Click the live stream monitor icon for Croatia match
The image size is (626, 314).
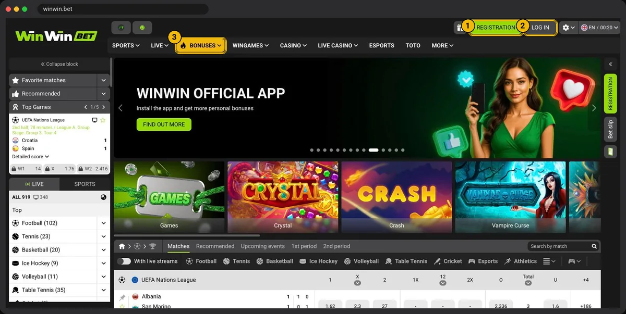(94, 120)
